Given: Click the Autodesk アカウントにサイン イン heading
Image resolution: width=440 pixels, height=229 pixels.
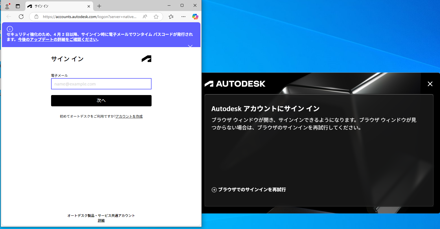Looking at the screenshot, I should (265, 109).
